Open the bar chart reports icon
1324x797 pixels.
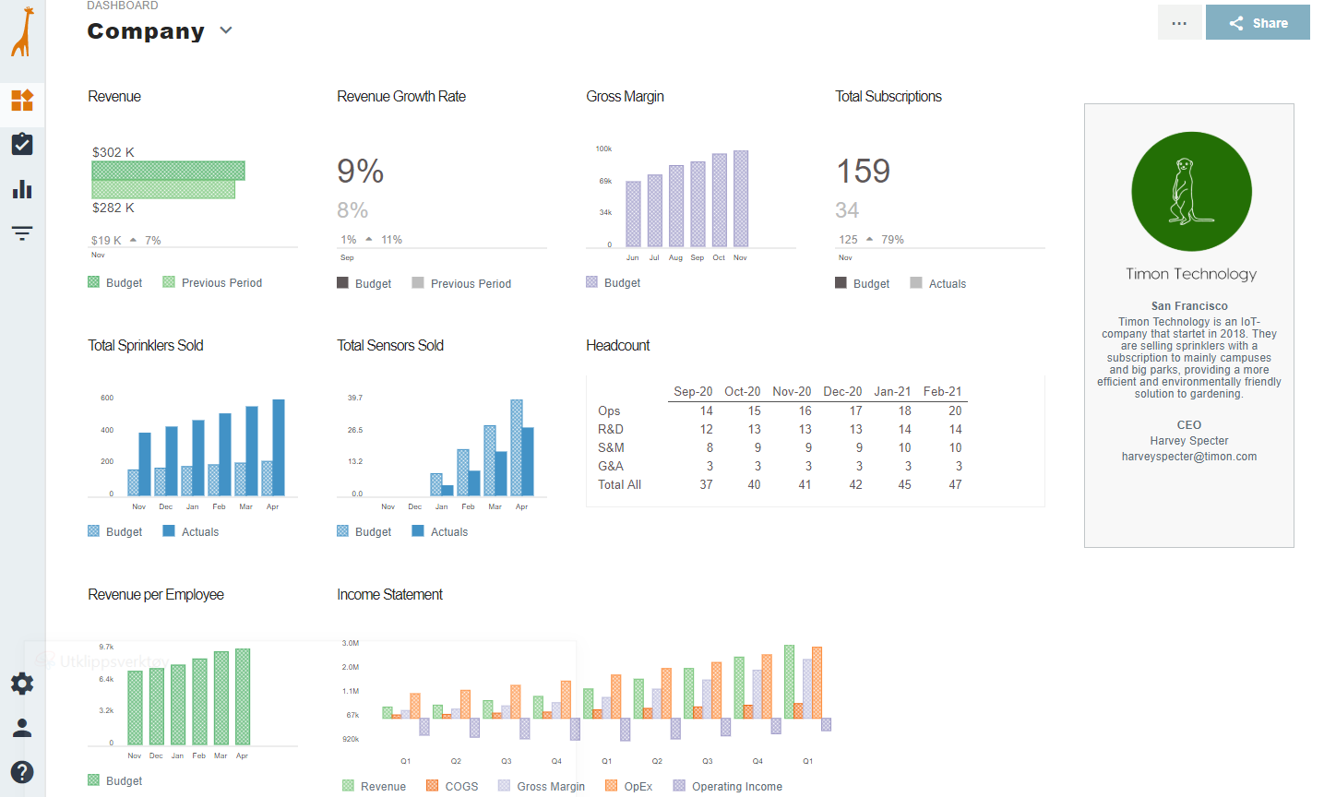[22, 189]
